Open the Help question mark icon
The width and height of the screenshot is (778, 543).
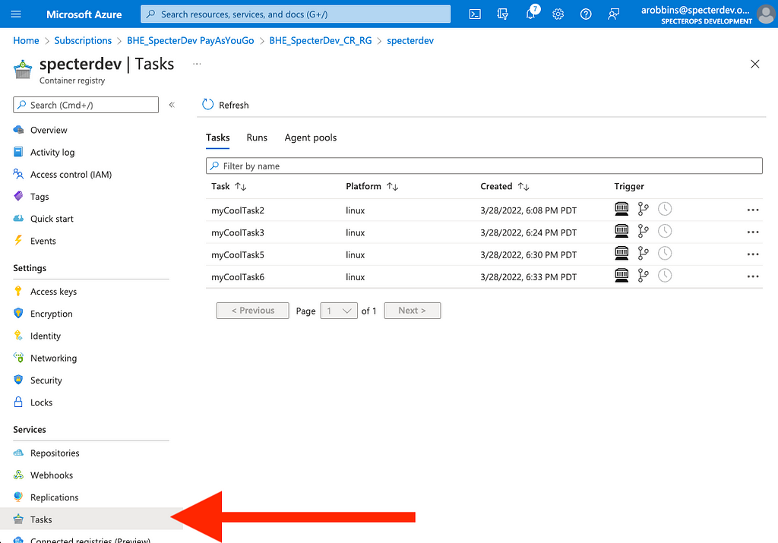tap(586, 14)
